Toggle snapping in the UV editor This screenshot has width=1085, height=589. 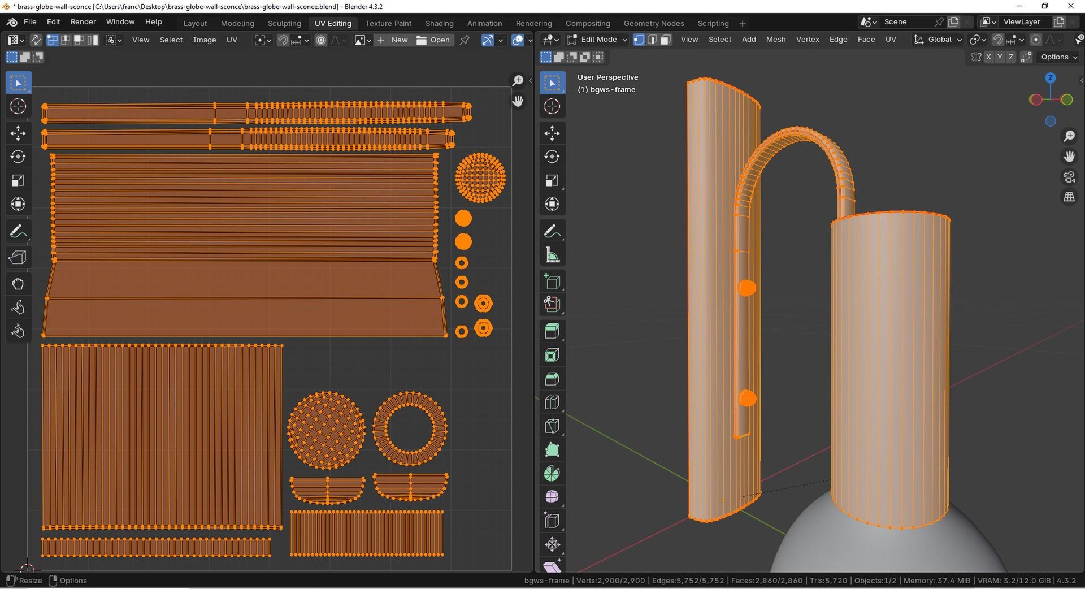(283, 40)
